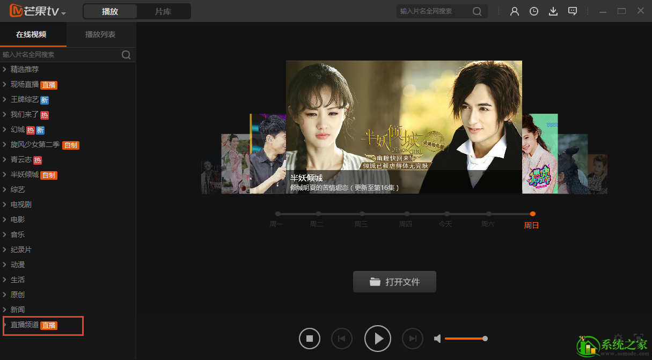Open the feedback message icon
Image resolution: width=652 pixels, height=360 pixels.
pyautogui.click(x=573, y=11)
